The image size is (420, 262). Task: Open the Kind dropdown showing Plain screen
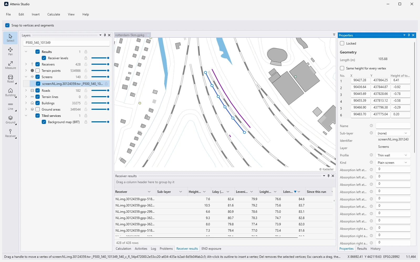[x=393, y=162]
